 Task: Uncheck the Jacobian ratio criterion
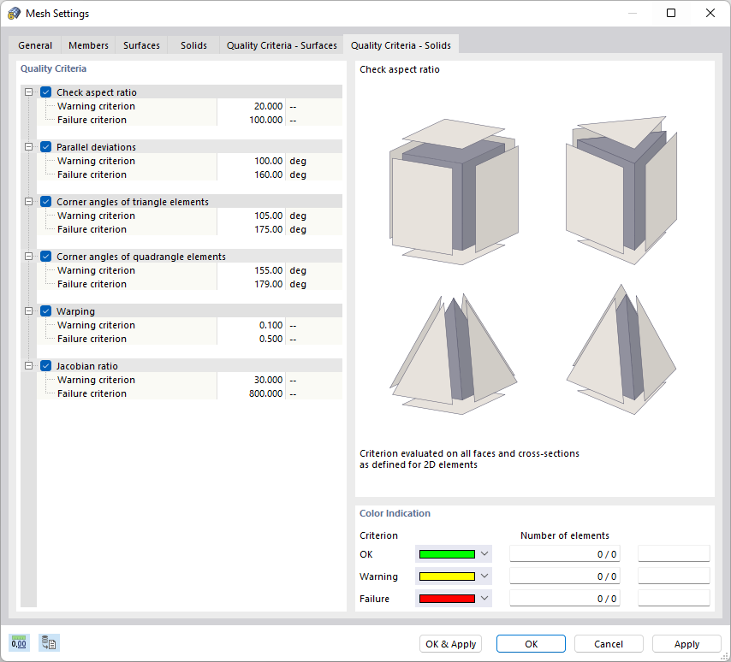[x=45, y=365]
